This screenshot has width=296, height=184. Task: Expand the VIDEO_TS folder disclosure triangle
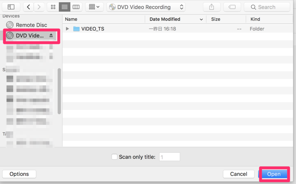pos(68,29)
